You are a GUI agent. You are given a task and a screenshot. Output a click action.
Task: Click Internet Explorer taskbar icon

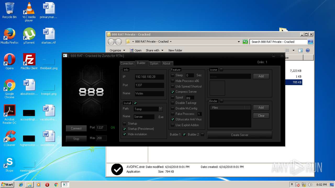tap(21, 185)
